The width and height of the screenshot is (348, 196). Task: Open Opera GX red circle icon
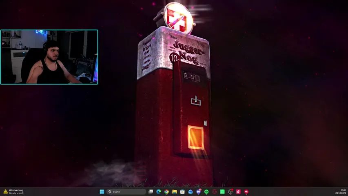[215, 192]
